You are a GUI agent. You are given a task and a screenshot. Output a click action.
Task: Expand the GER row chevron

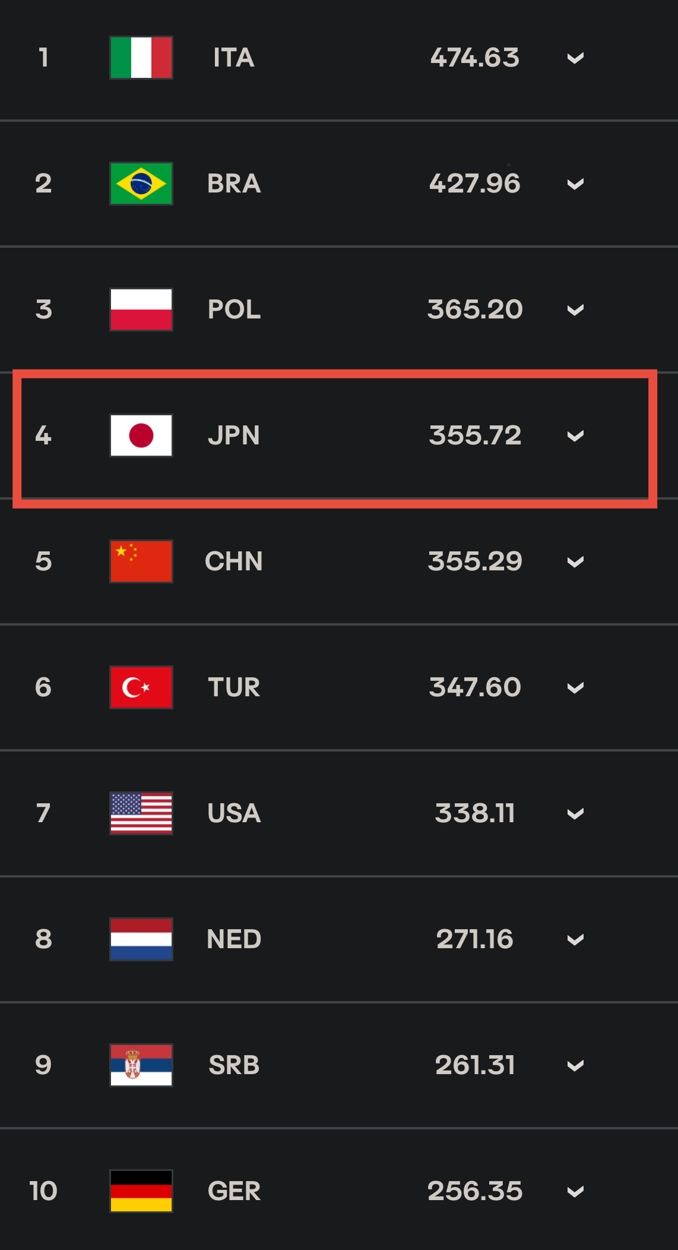575,1192
